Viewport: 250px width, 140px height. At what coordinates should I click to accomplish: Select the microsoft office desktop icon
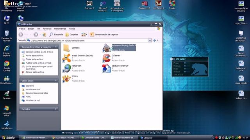7,111
